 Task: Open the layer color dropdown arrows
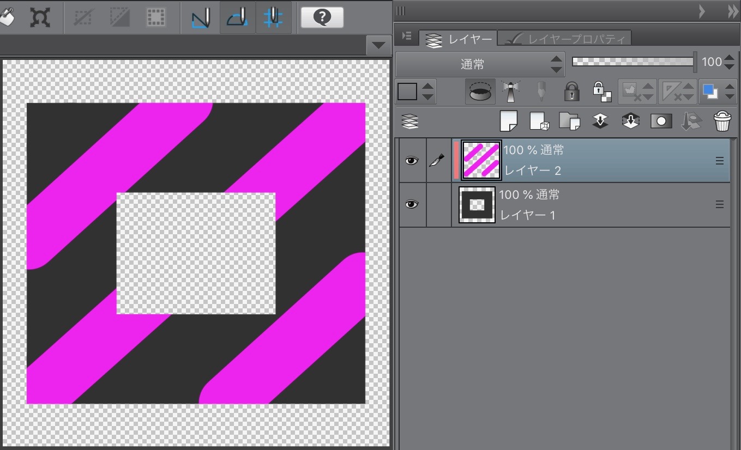pos(729,92)
